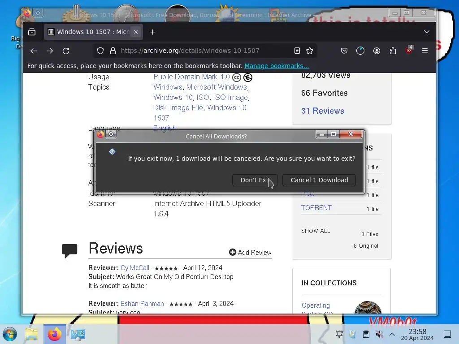Open file manager from the taskbar
459x344 pixels.
32,334
